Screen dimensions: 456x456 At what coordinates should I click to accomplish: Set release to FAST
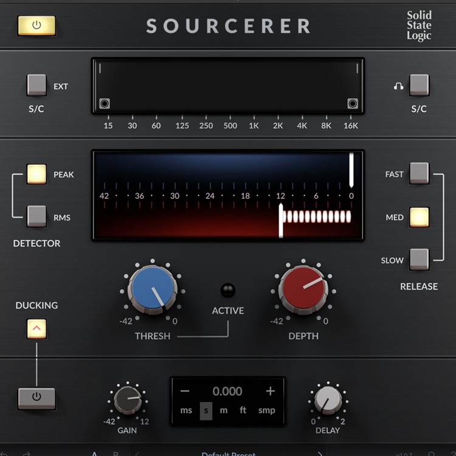click(x=419, y=173)
